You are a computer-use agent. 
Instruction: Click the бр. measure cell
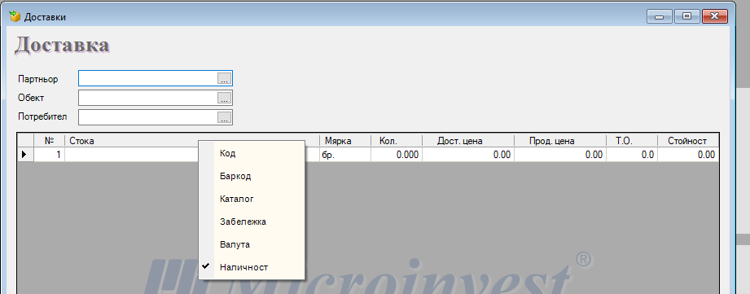[344, 155]
